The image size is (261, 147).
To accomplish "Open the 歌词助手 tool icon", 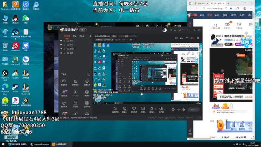I will pyautogui.click(x=87, y=104).
